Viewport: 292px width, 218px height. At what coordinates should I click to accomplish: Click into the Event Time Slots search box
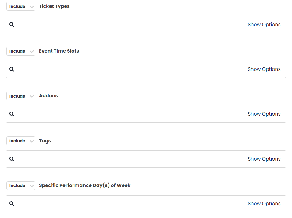coord(122,69)
